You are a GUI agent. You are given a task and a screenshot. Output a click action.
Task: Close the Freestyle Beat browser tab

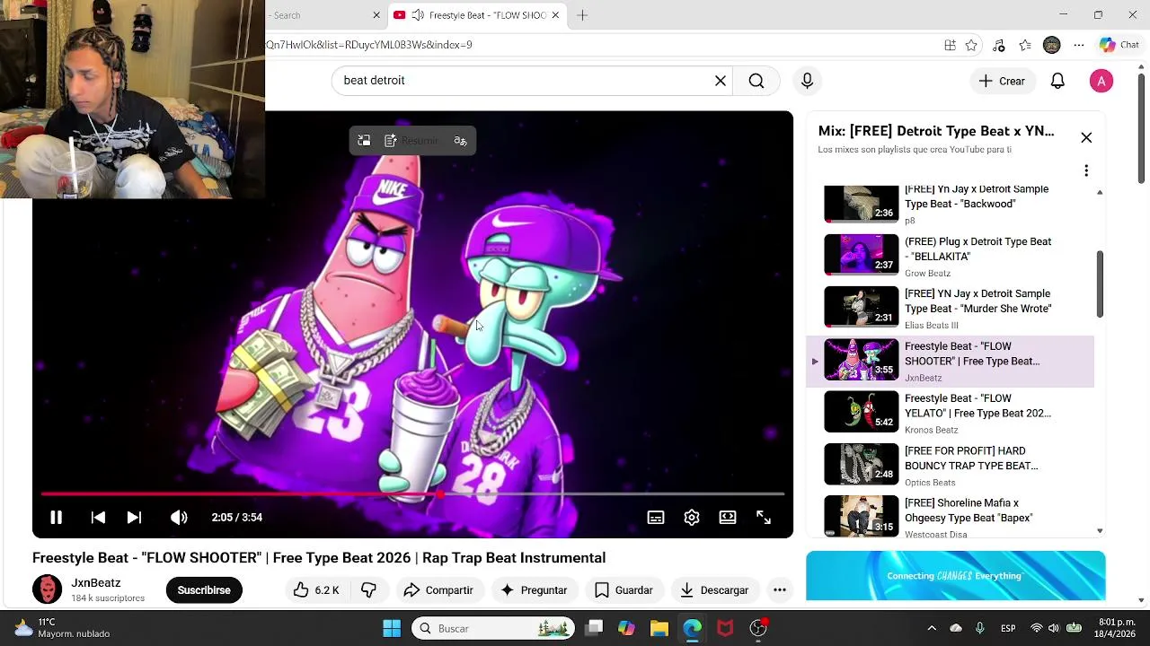click(x=555, y=15)
